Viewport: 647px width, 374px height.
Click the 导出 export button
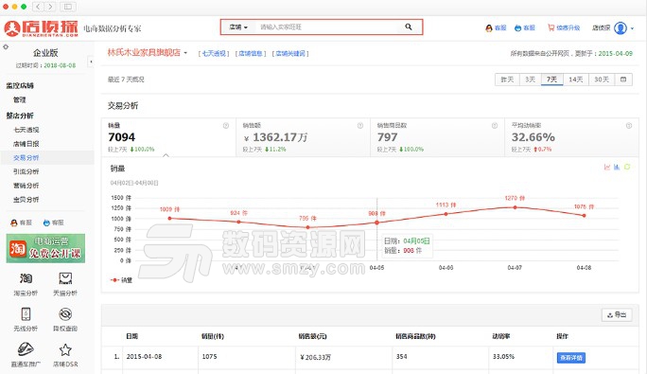click(x=617, y=315)
